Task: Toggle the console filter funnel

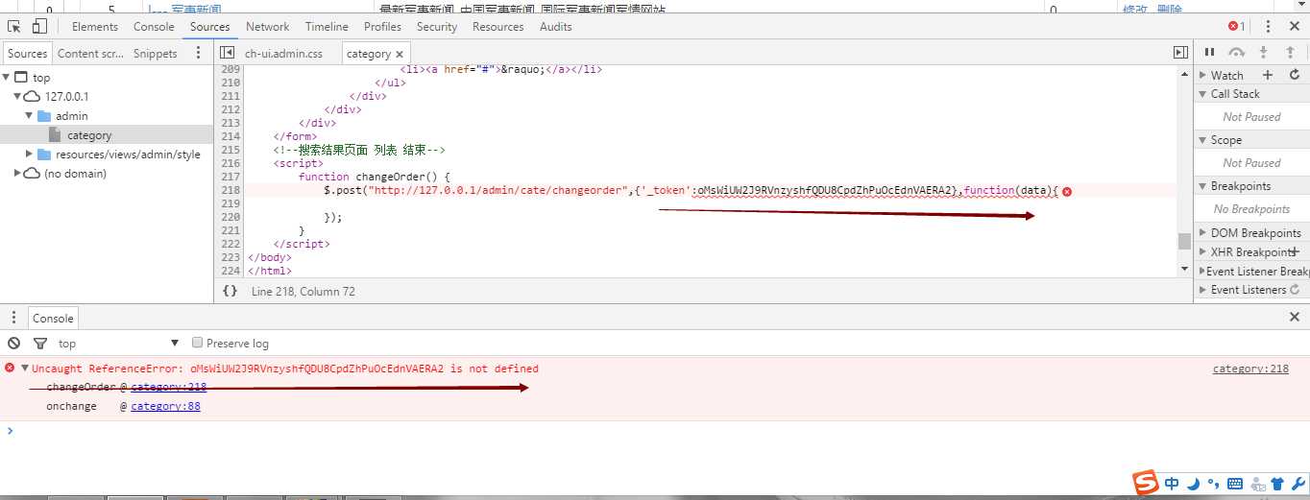Action: (x=40, y=343)
